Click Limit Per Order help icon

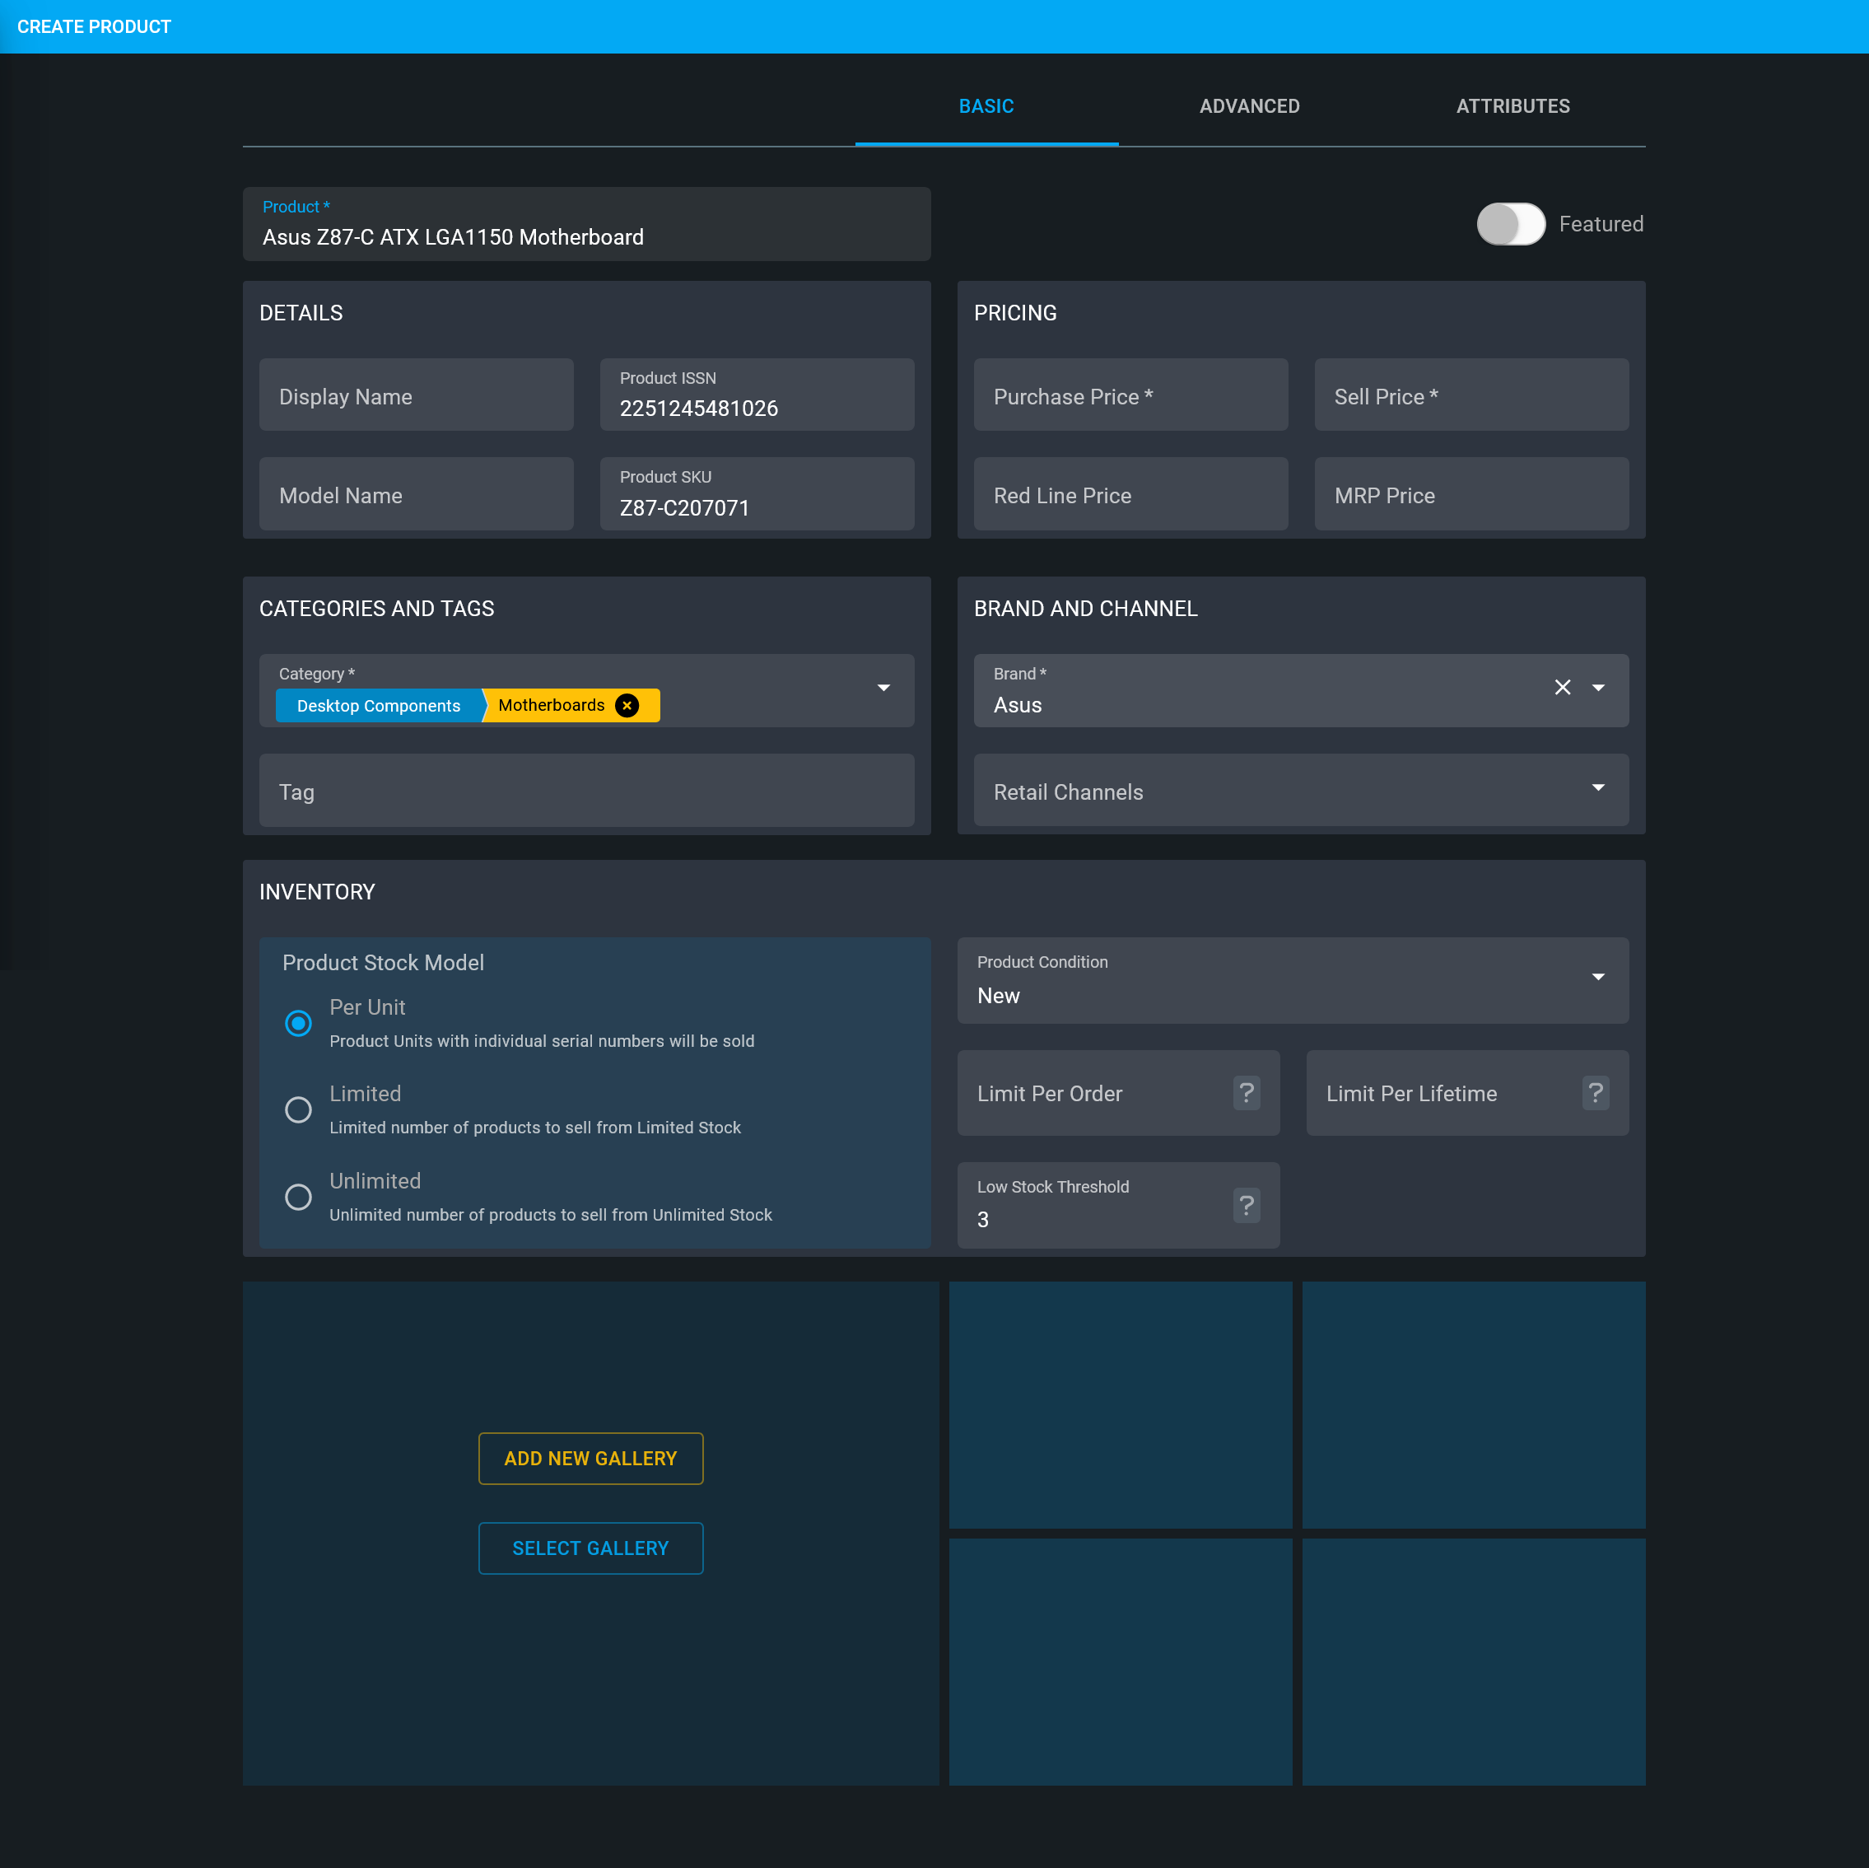coord(1247,1091)
